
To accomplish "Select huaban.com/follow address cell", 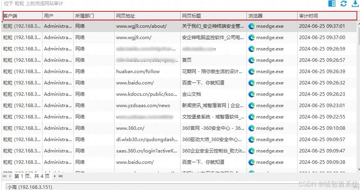I will (138, 72).
